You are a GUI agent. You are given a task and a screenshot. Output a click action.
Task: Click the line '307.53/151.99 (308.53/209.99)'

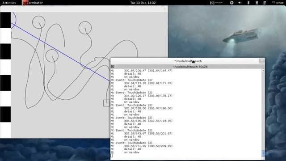click(x=148, y=146)
